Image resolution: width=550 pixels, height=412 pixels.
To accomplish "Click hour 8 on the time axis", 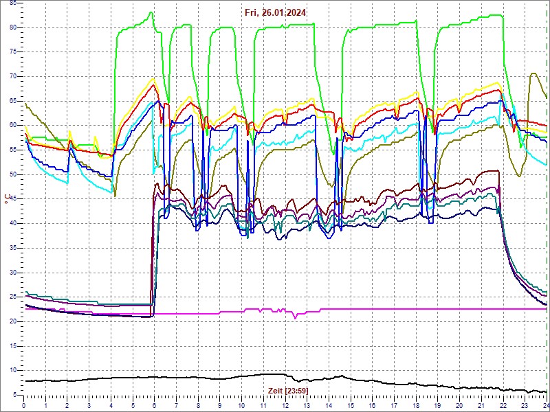I will pyautogui.click(x=198, y=405).
